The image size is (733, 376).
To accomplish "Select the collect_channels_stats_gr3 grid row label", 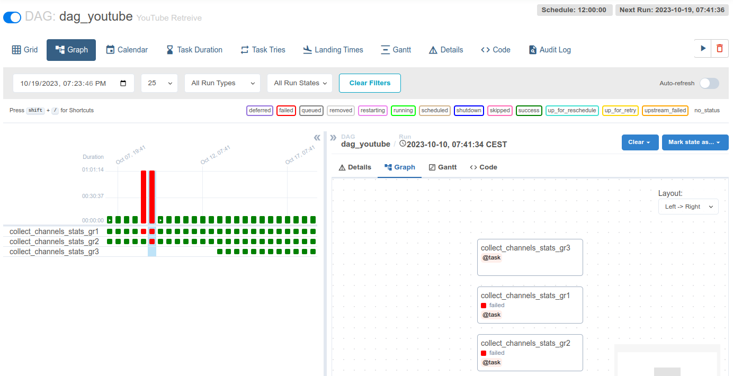I will point(54,252).
